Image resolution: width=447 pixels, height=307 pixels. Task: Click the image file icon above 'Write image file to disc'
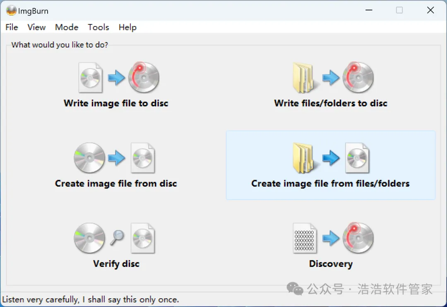tap(90, 78)
